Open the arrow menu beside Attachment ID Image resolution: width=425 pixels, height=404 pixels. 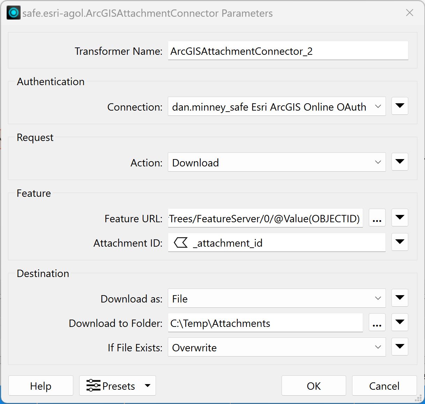(x=400, y=242)
